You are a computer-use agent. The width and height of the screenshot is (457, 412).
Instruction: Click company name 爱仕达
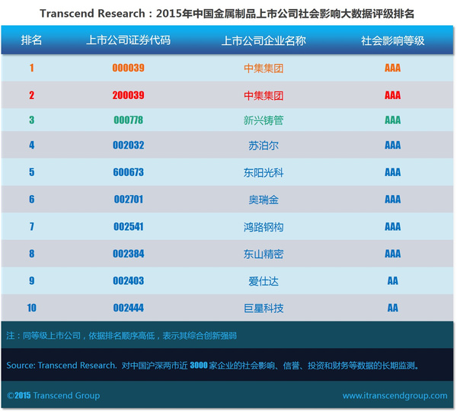tap(264, 281)
